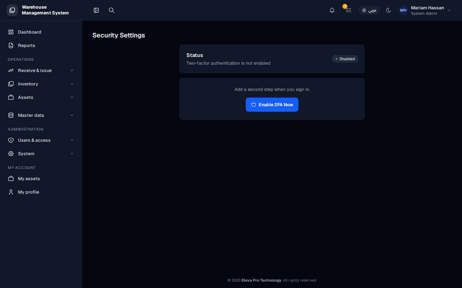The image size is (462, 288).
Task: Click the Warehouse Management System logo icon
Action: click(x=12, y=10)
